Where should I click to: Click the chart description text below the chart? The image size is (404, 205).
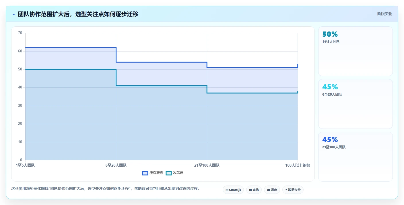coord(105,189)
